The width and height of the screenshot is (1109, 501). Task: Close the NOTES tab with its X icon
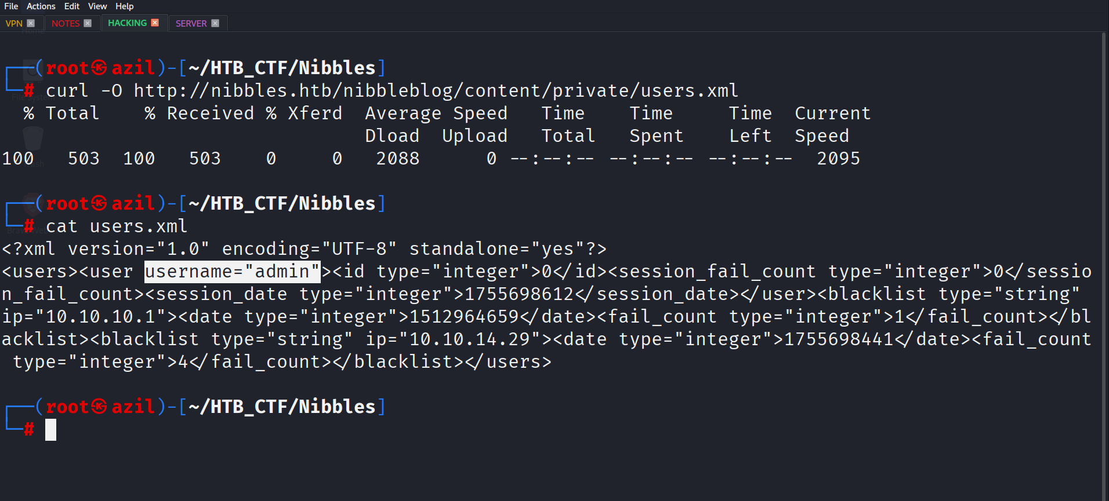pos(88,23)
